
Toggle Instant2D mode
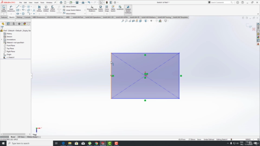120,8
